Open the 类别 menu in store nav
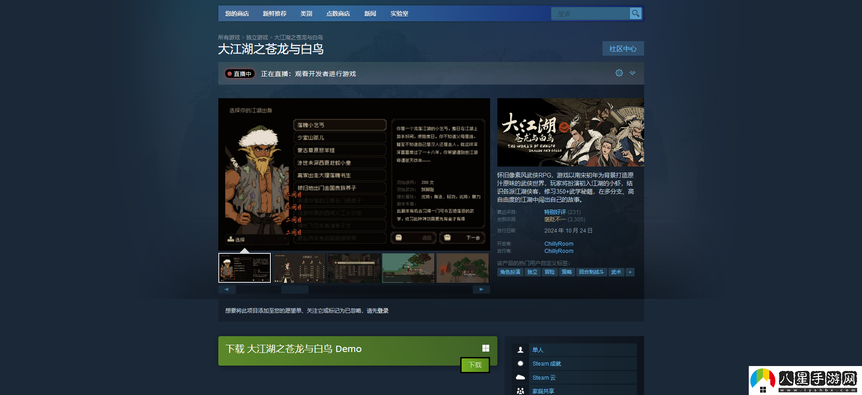 click(306, 14)
